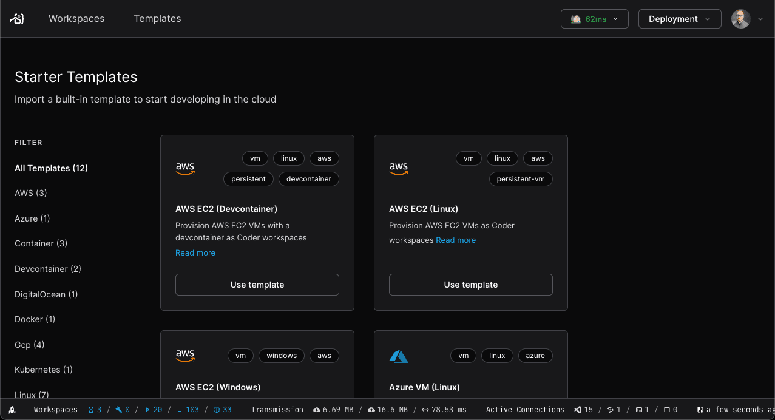775x420 pixels.
Task: Click the Coder logo in top bar
Action: point(16,19)
